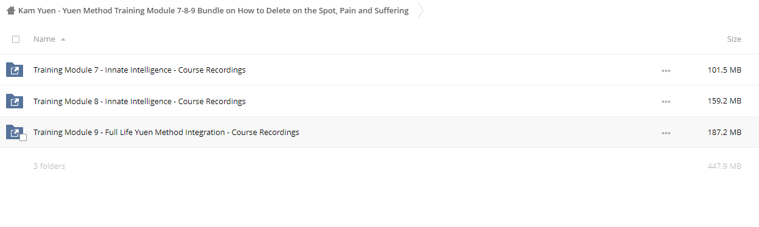Tick the checkbox on the Module 9 folder
The height and width of the screenshot is (227, 759).
[23, 137]
